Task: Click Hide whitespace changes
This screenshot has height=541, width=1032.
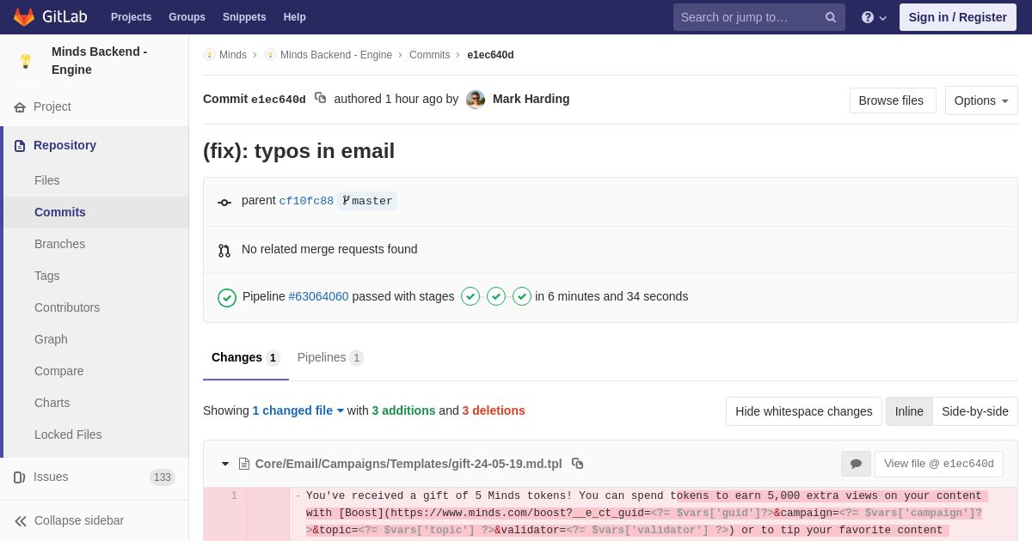Action: [x=804, y=411]
